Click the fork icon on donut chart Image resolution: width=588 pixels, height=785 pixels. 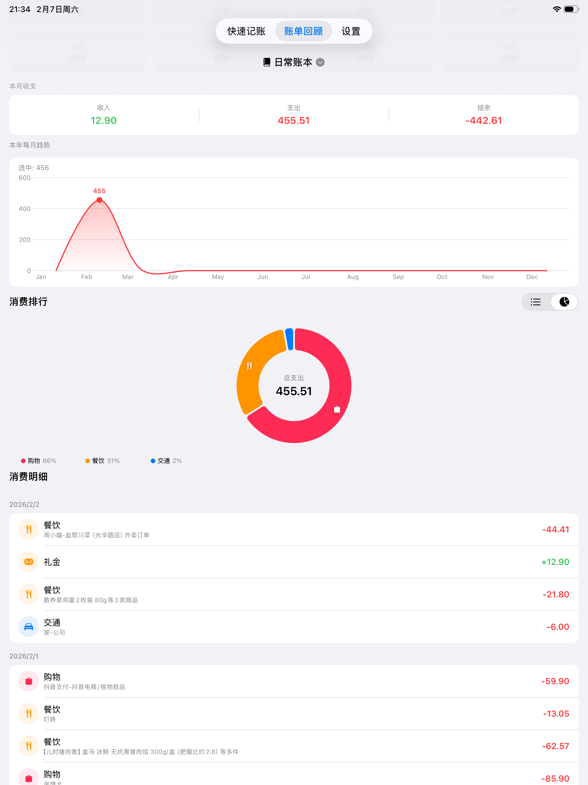pos(249,365)
